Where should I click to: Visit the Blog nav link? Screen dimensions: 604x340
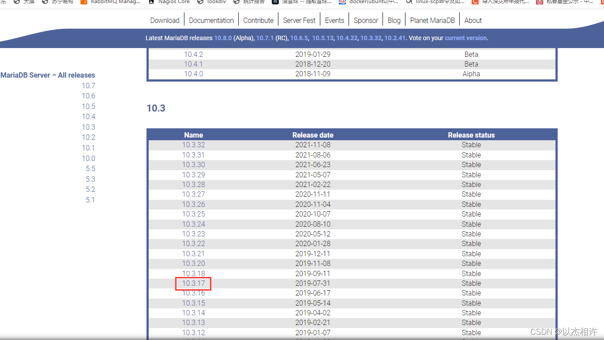(x=394, y=20)
